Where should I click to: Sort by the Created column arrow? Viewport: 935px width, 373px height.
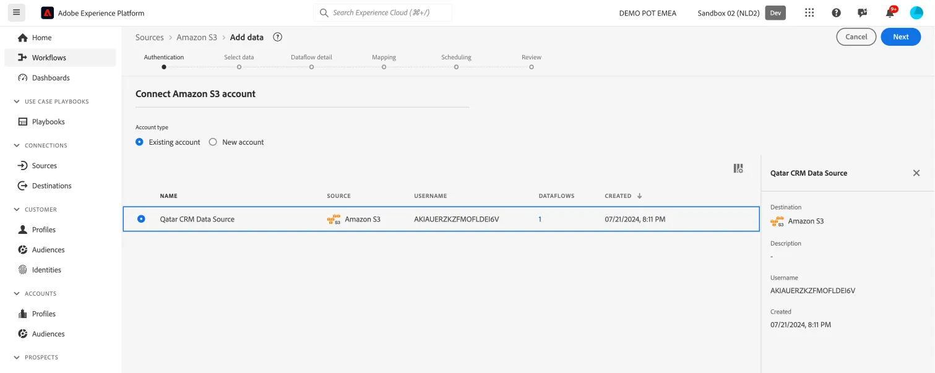coord(639,196)
